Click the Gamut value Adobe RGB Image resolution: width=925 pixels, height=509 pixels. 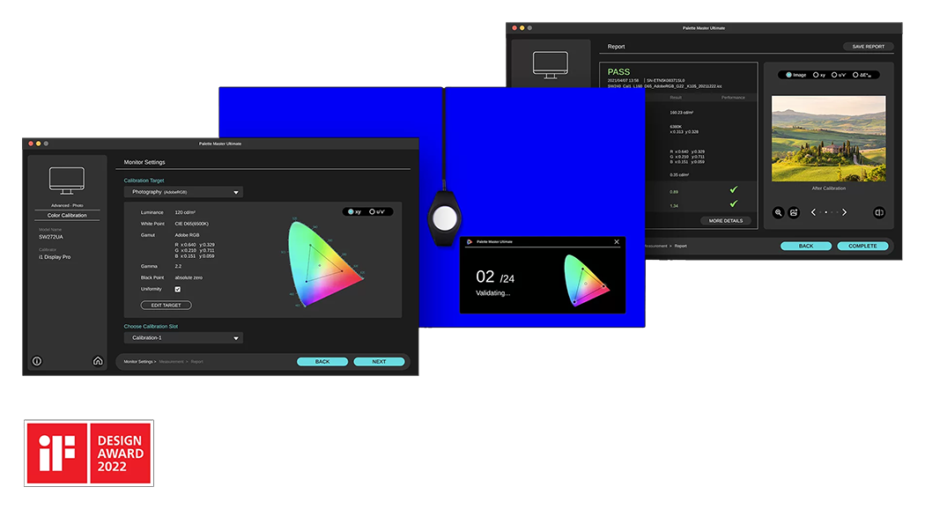(187, 235)
